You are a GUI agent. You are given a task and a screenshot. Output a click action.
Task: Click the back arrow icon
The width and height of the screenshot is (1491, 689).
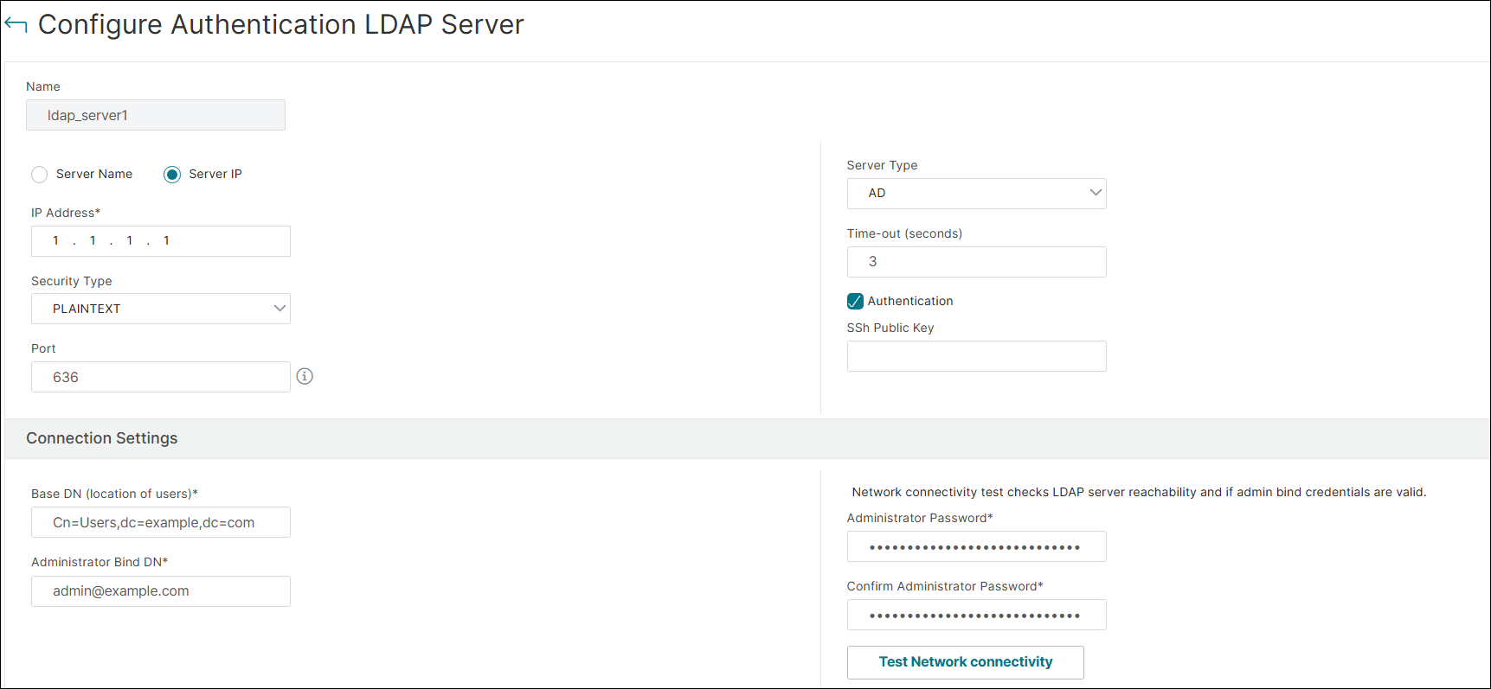click(x=16, y=24)
